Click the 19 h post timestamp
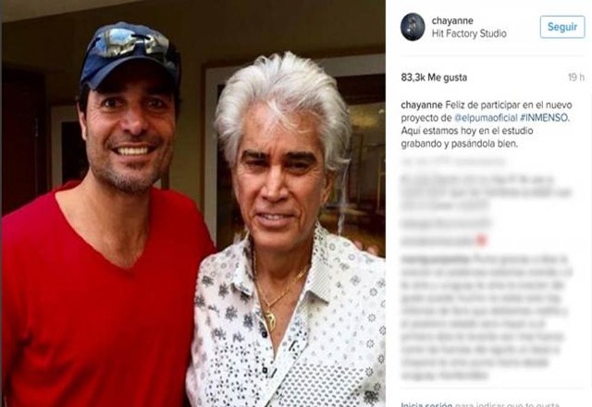The width and height of the screenshot is (592, 407). [575, 78]
